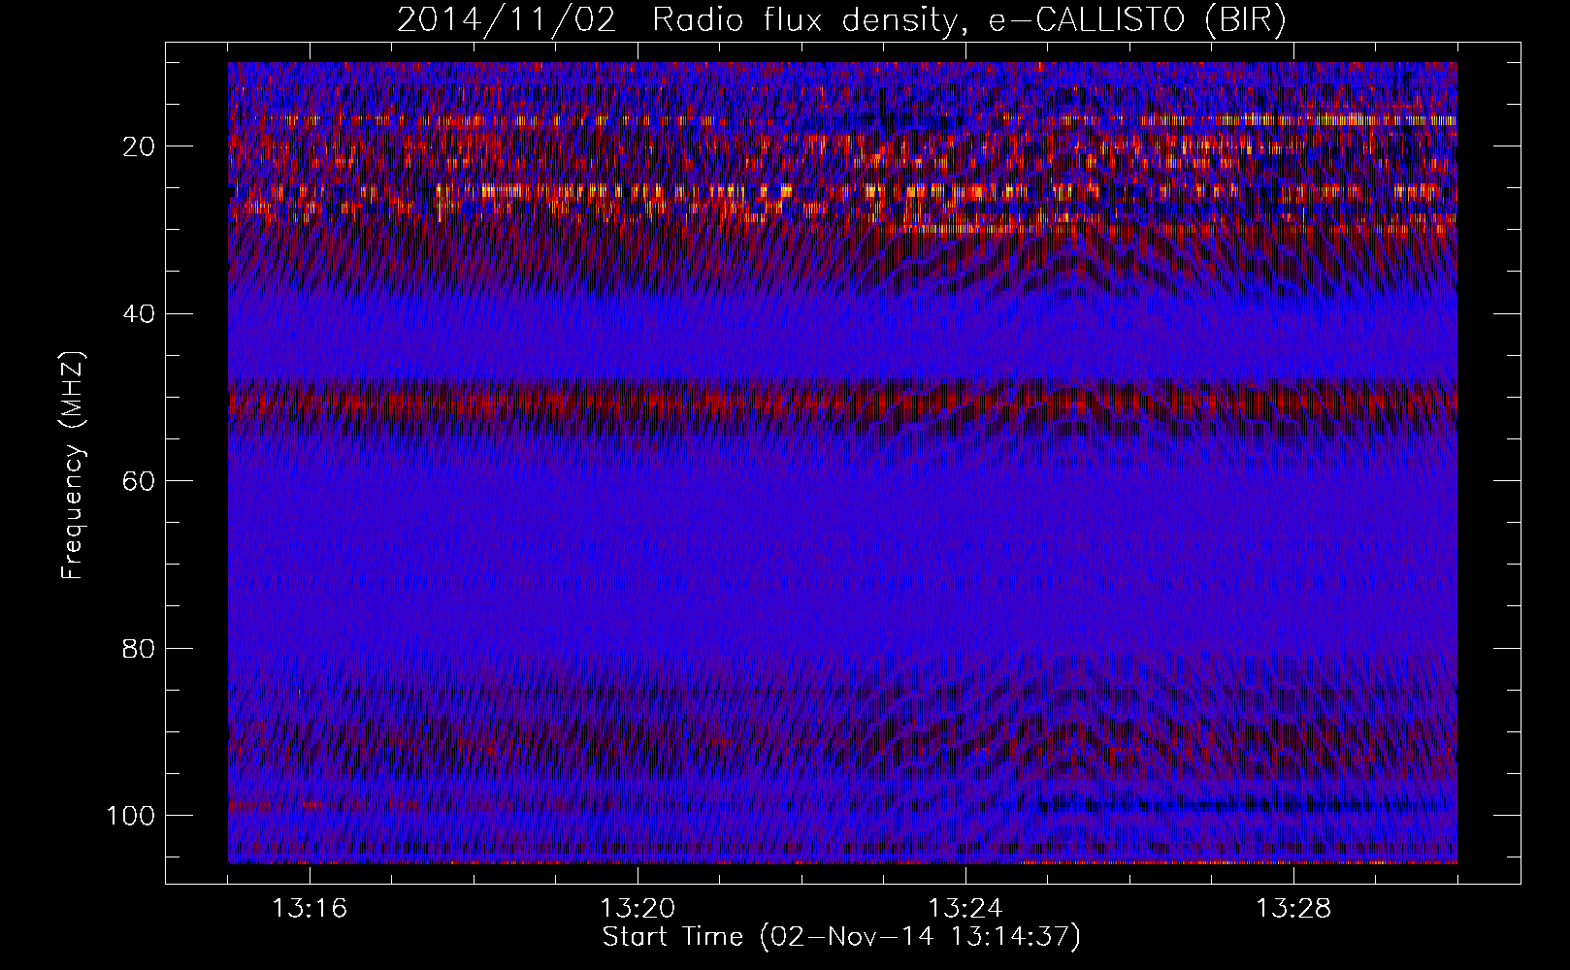The height and width of the screenshot is (970, 1570).
Task: Click the 13:16 time tick label
Action: point(310,909)
